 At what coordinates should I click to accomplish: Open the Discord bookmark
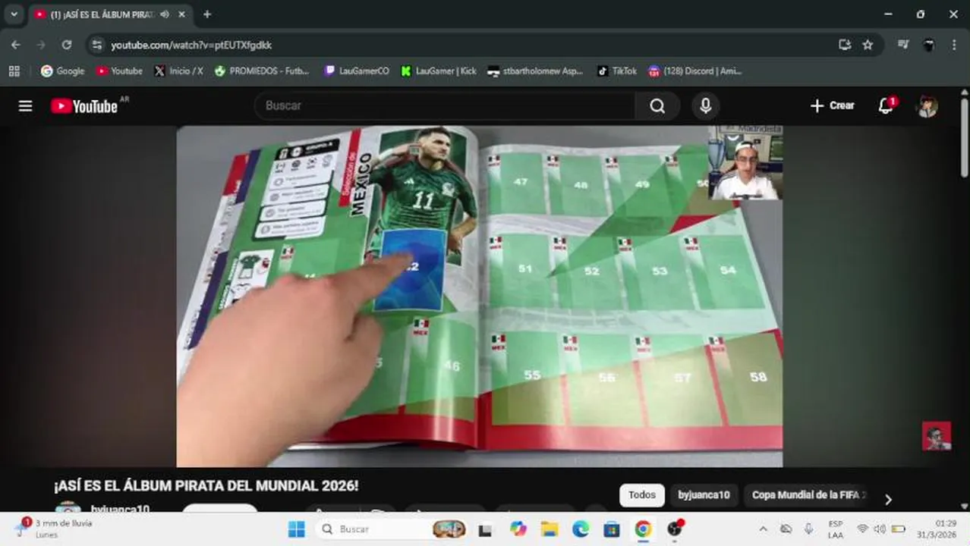click(694, 71)
